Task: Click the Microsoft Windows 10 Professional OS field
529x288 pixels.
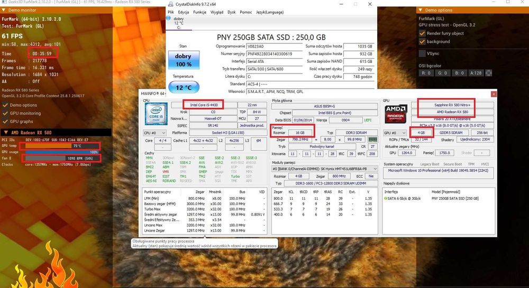Action: [x=438, y=173]
